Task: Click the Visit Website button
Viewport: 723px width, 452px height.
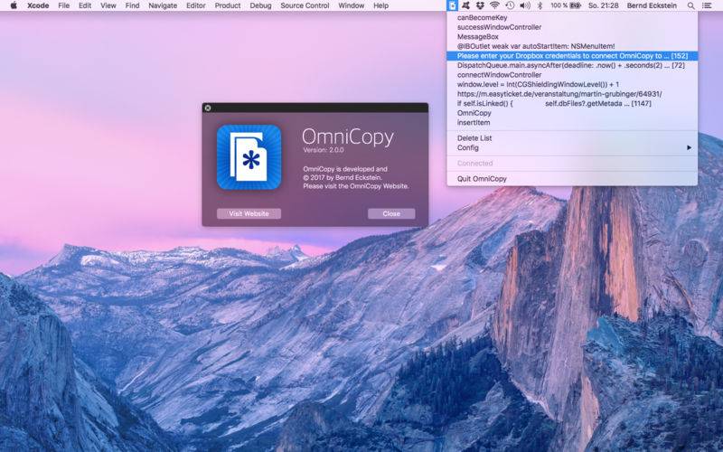Action: pos(249,213)
